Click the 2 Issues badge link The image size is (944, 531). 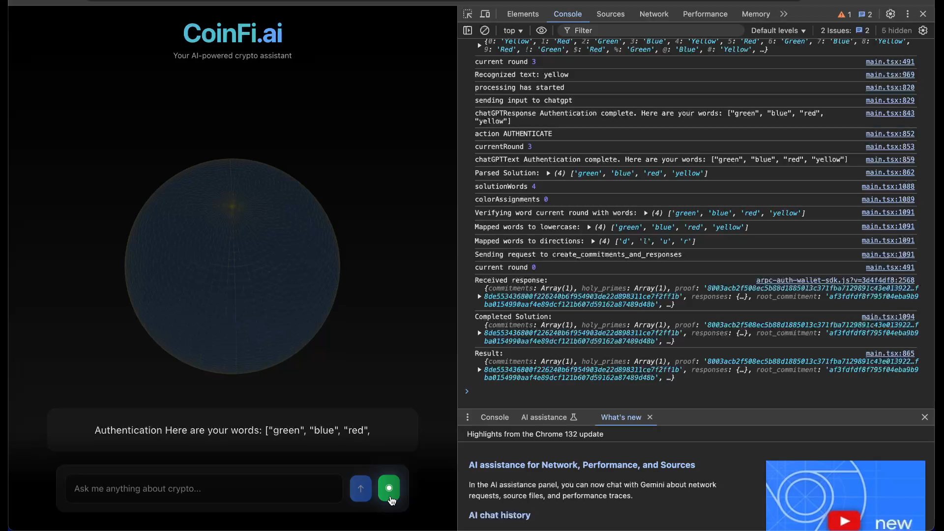click(845, 30)
